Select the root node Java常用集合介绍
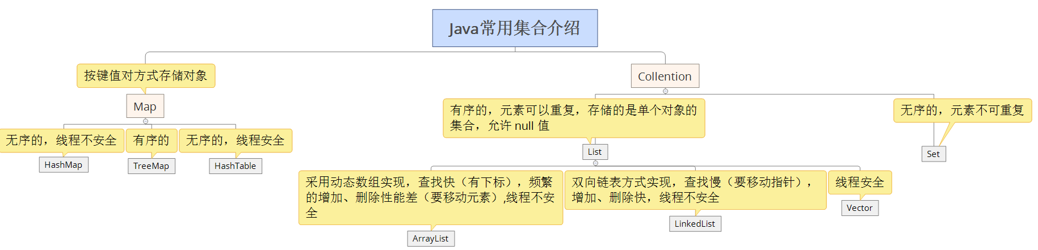Image resolution: width=1038 pixels, height=250 pixels. click(515, 28)
